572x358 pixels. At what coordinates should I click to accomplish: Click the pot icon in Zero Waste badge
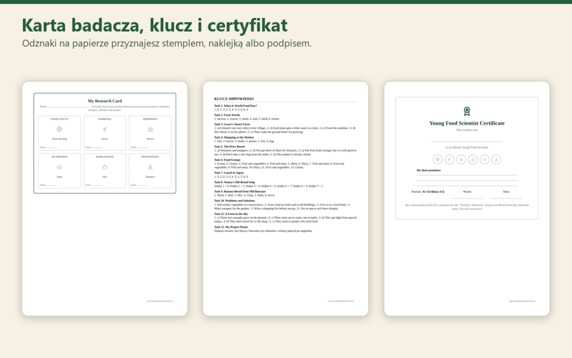click(105, 167)
